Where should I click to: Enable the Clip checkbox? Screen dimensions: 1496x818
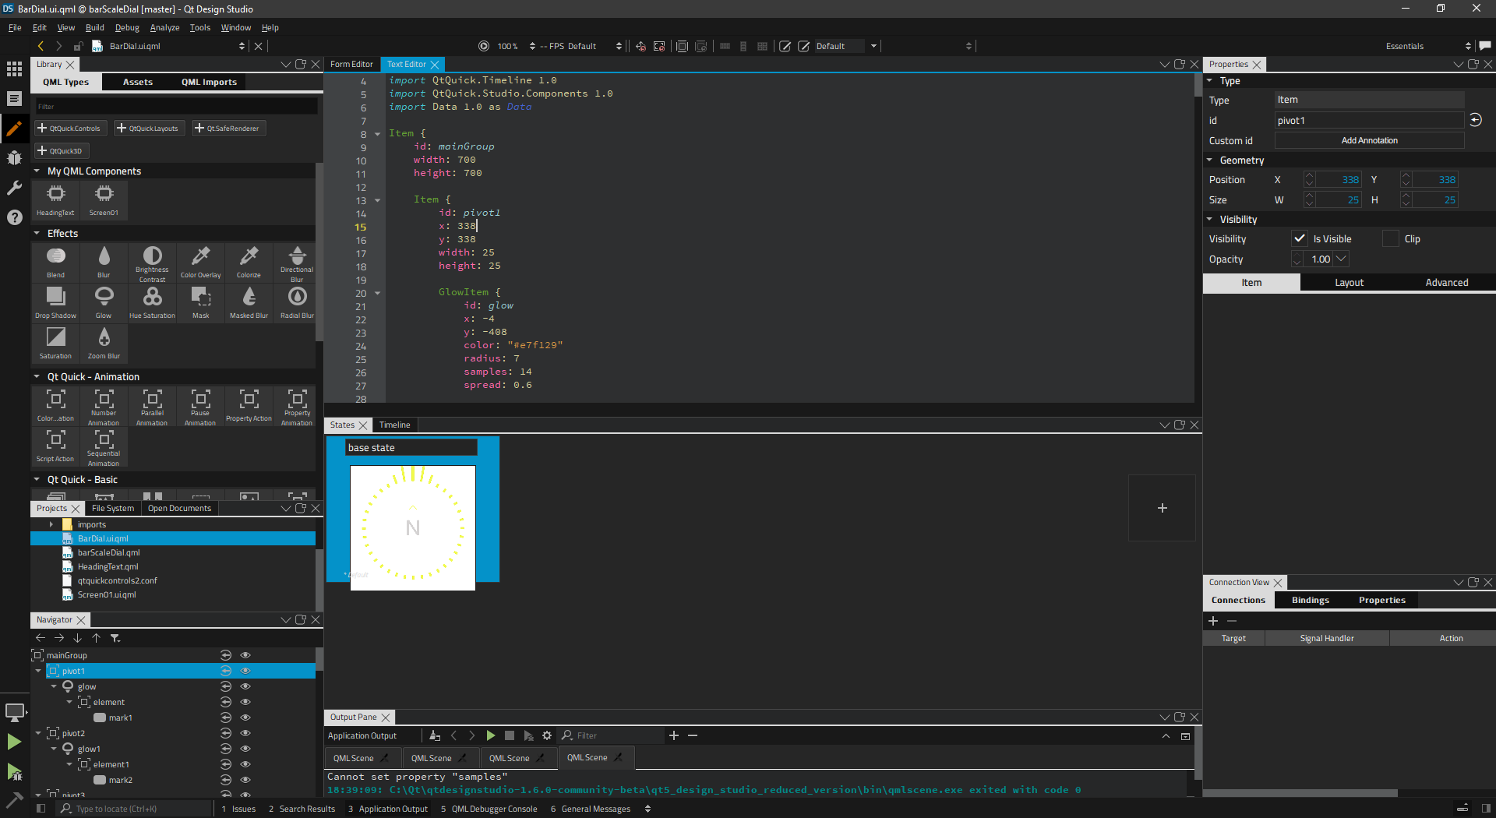click(x=1391, y=239)
